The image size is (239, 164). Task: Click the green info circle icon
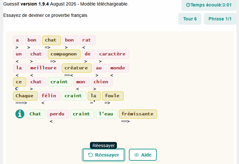(20, 114)
